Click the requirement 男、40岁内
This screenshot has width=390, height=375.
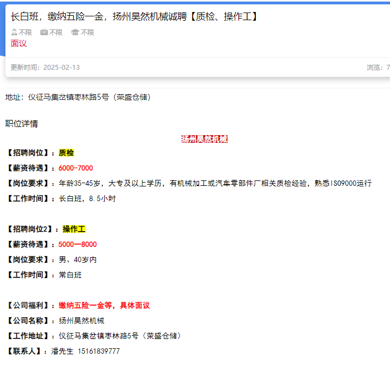(77, 259)
